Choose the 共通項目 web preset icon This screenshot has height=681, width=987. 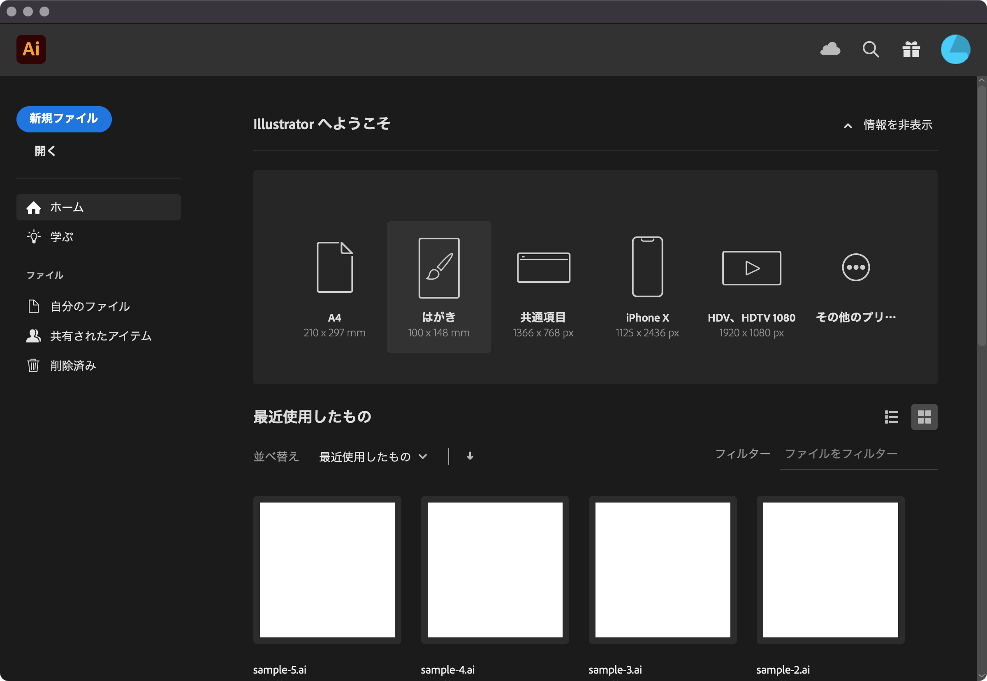pos(543,267)
